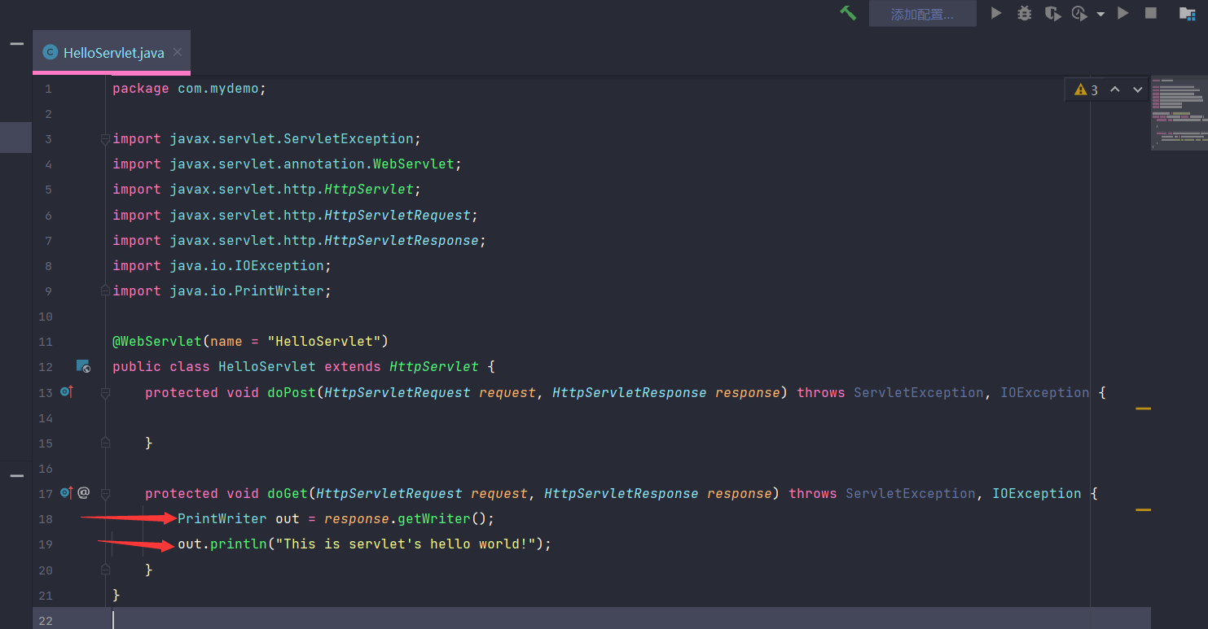Open the dropdown arrow next to the profiler icon
This screenshot has width=1208, height=629.
point(1100,14)
